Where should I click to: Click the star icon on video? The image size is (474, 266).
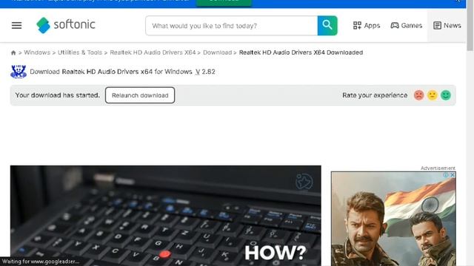[304, 181]
